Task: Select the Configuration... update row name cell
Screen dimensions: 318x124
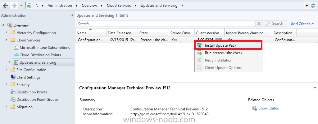Action: 91,40
